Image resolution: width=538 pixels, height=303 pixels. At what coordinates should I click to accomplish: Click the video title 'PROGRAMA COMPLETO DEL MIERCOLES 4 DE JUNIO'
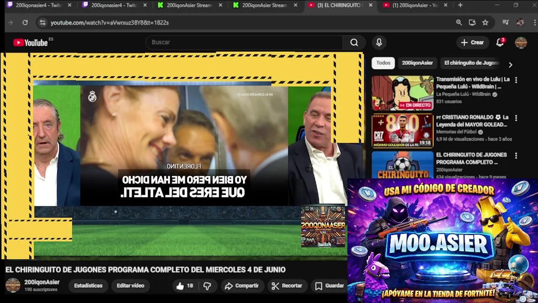click(145, 270)
